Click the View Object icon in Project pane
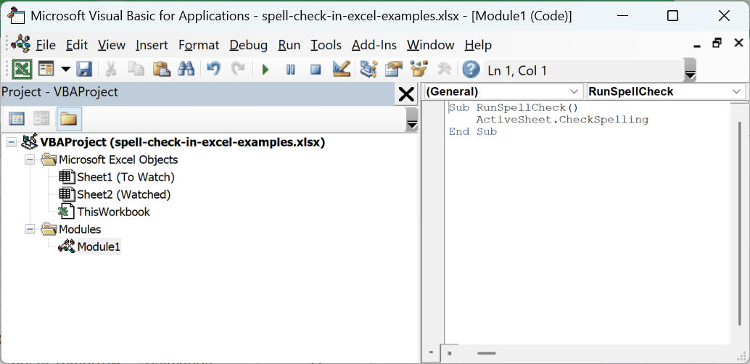This screenshot has width=750, height=364. [43, 119]
